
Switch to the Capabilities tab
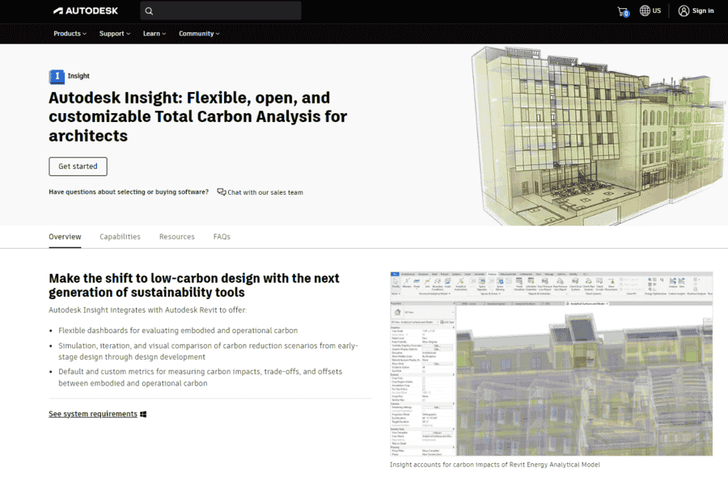(120, 237)
